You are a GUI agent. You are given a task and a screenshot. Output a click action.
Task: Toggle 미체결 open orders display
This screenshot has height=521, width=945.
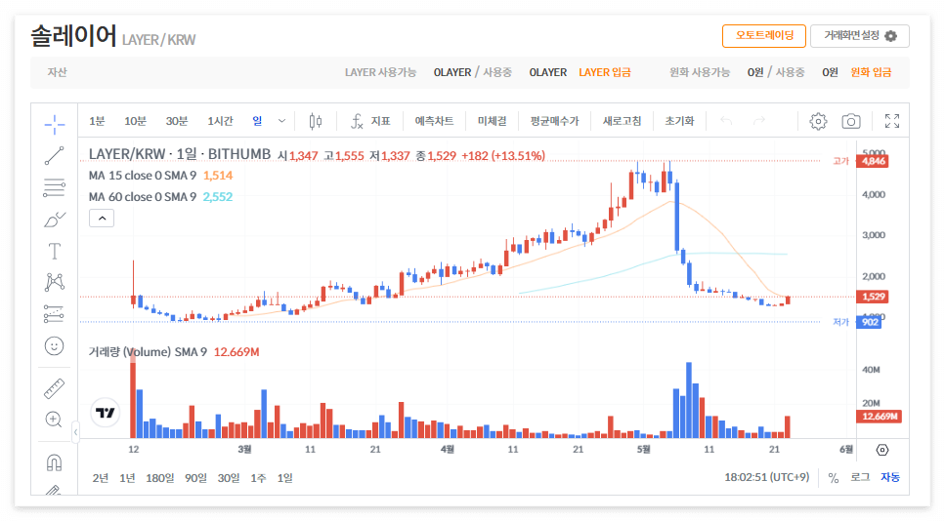(493, 122)
